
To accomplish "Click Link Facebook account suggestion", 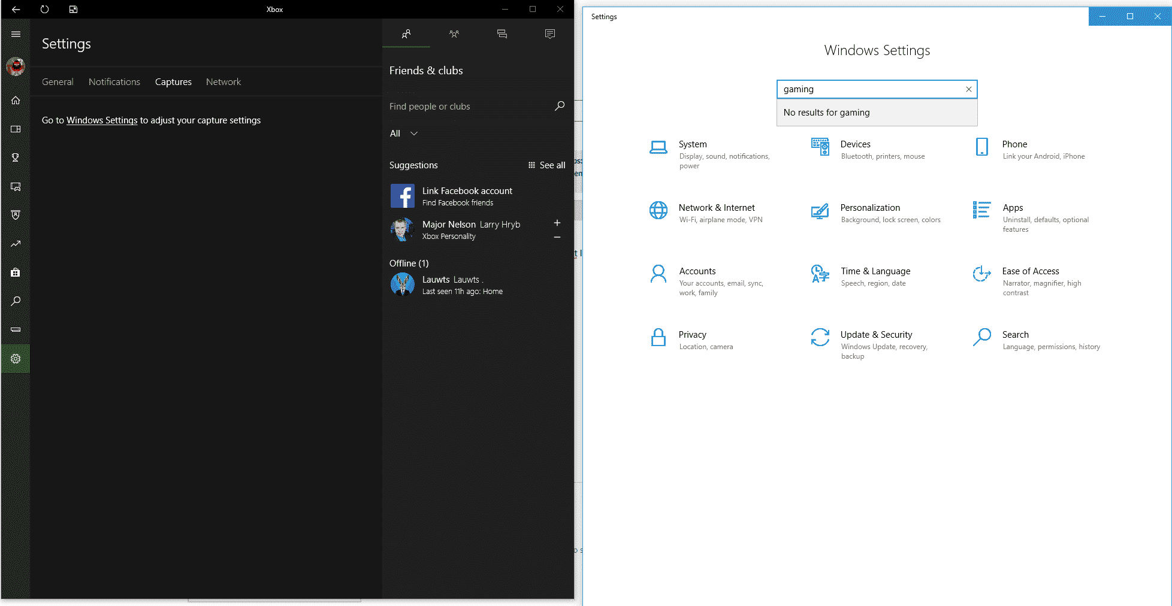I will click(x=477, y=196).
